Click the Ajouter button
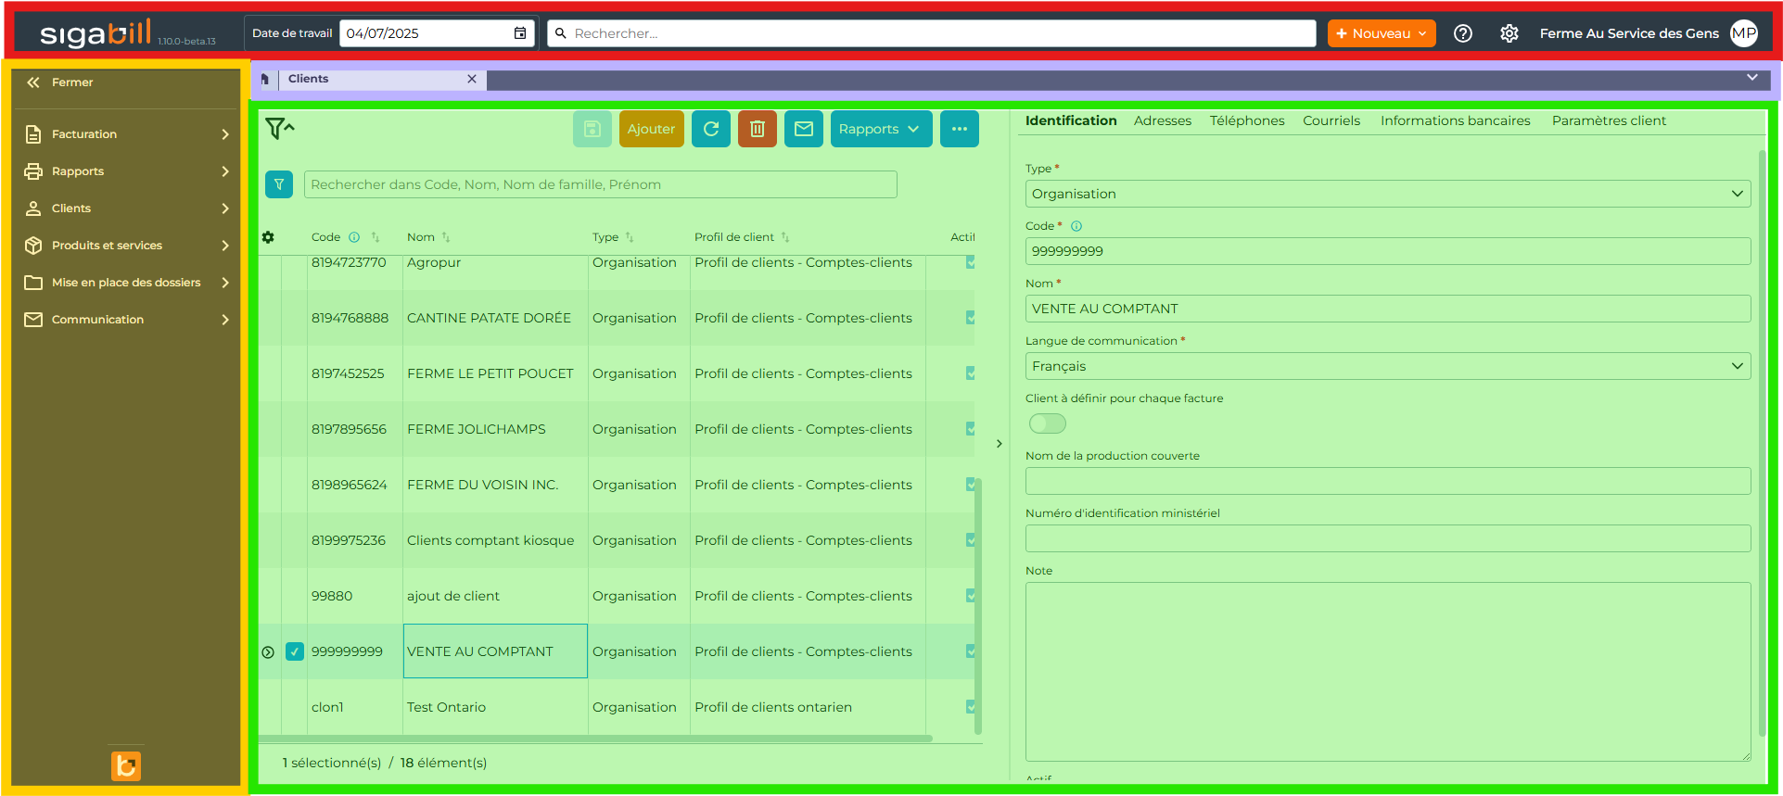This screenshot has height=796, width=1783. click(652, 129)
